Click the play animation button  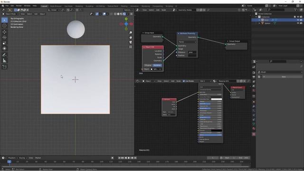pos(129,158)
